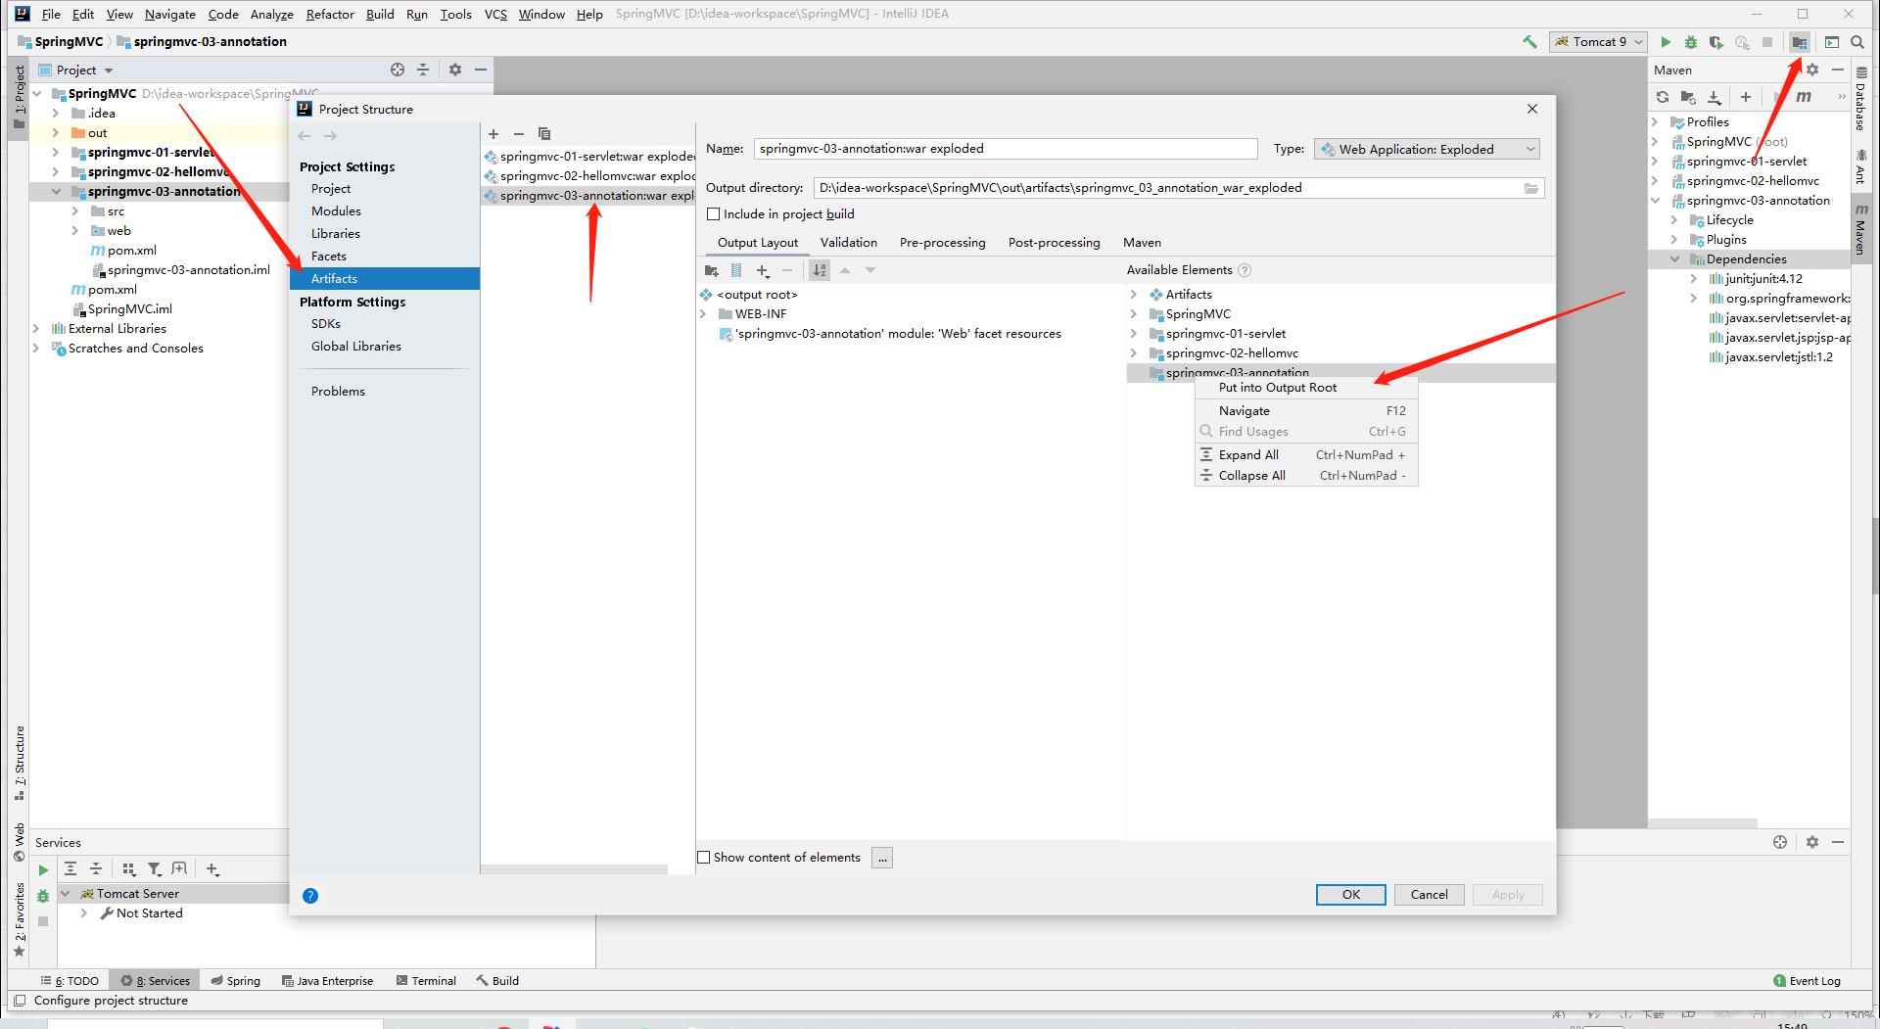Image resolution: width=1880 pixels, height=1029 pixels.
Task: Toggle sort elements by names icon
Action: 820,270
